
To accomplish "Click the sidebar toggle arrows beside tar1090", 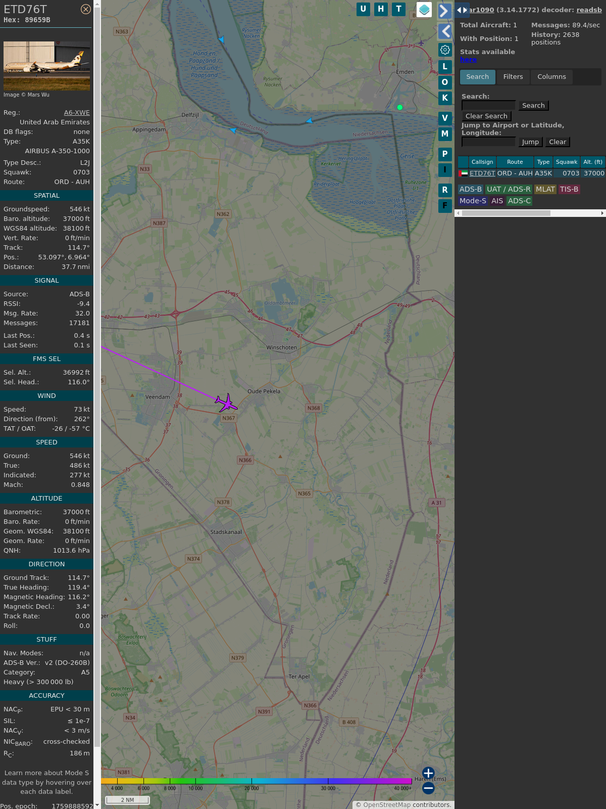I will (x=462, y=10).
